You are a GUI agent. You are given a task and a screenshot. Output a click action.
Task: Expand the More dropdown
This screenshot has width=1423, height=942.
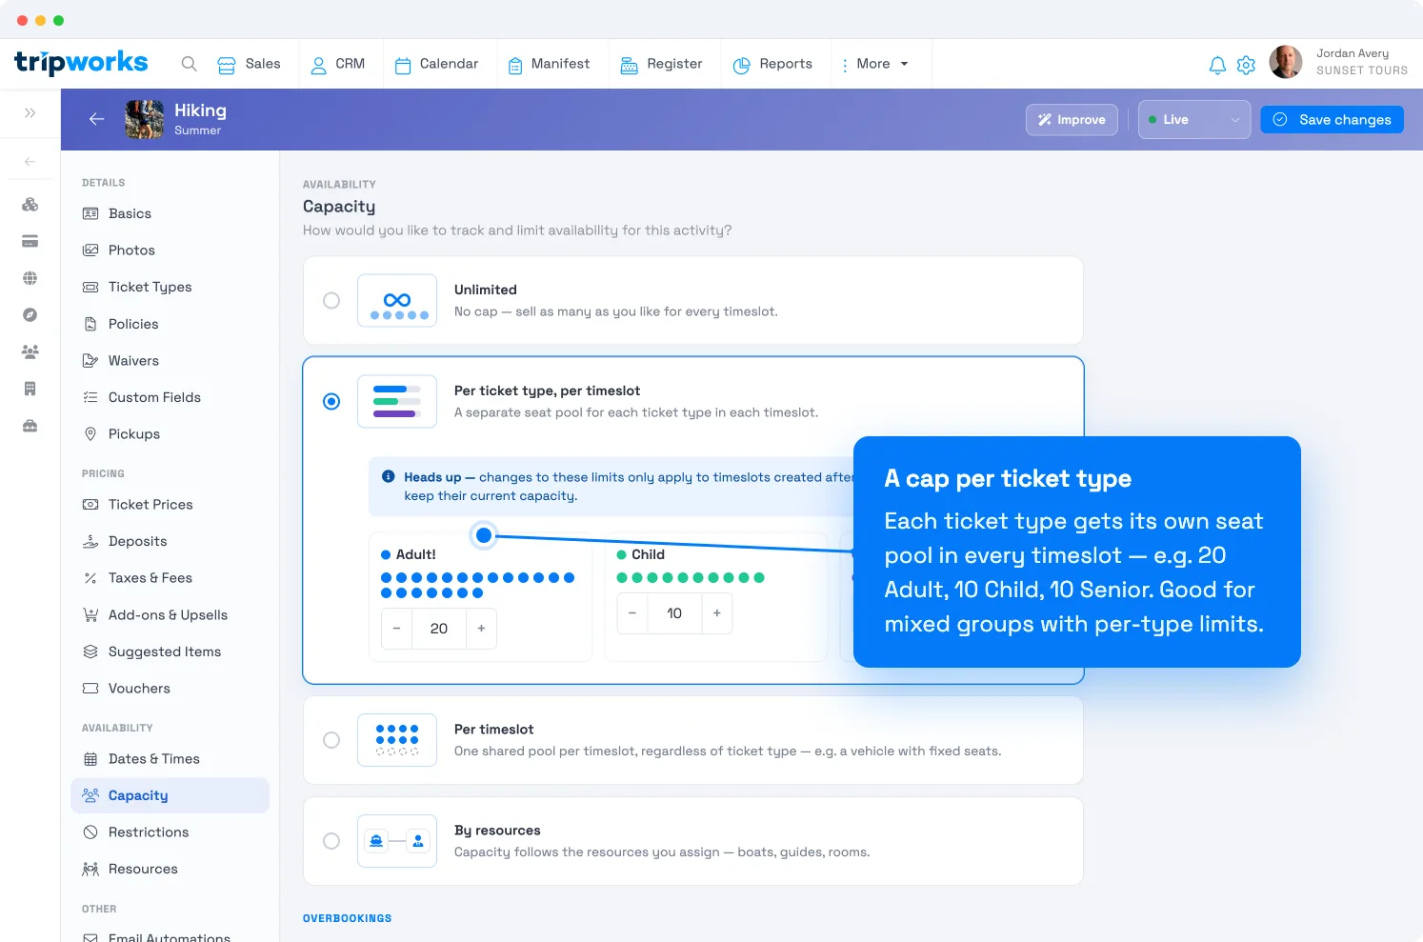coord(874,64)
